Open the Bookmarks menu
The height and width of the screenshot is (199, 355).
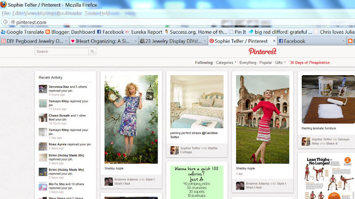click(x=69, y=13)
